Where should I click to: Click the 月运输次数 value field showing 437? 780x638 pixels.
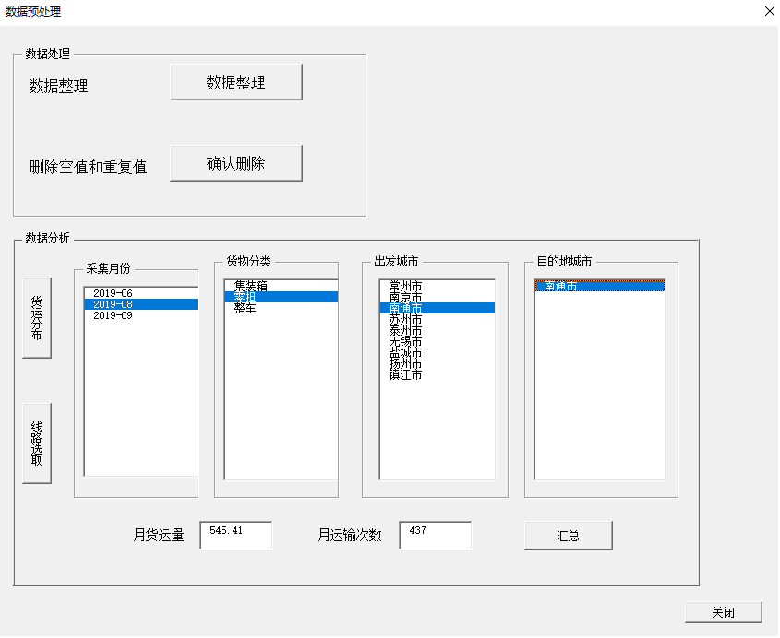click(x=434, y=535)
